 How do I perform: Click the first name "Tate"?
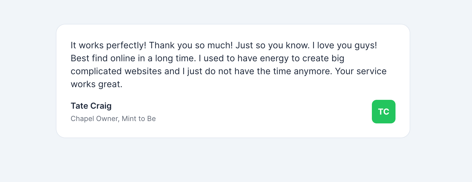click(79, 106)
